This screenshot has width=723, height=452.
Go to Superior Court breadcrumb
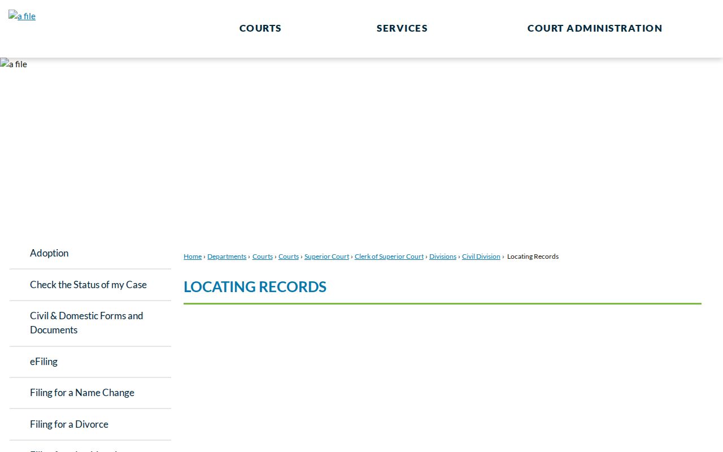[x=326, y=257]
